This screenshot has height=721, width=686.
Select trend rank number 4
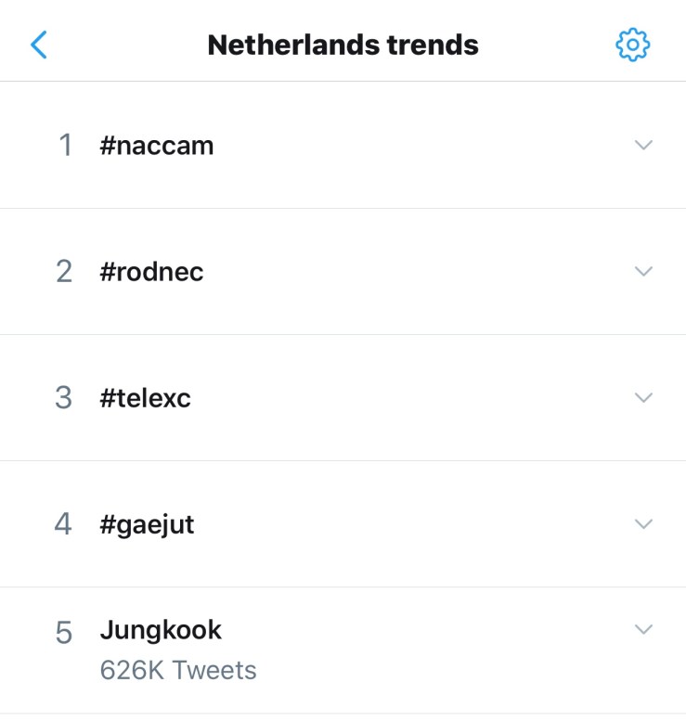pos(64,524)
